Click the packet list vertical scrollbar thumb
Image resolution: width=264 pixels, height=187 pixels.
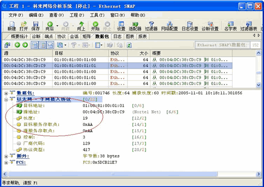[258, 73]
